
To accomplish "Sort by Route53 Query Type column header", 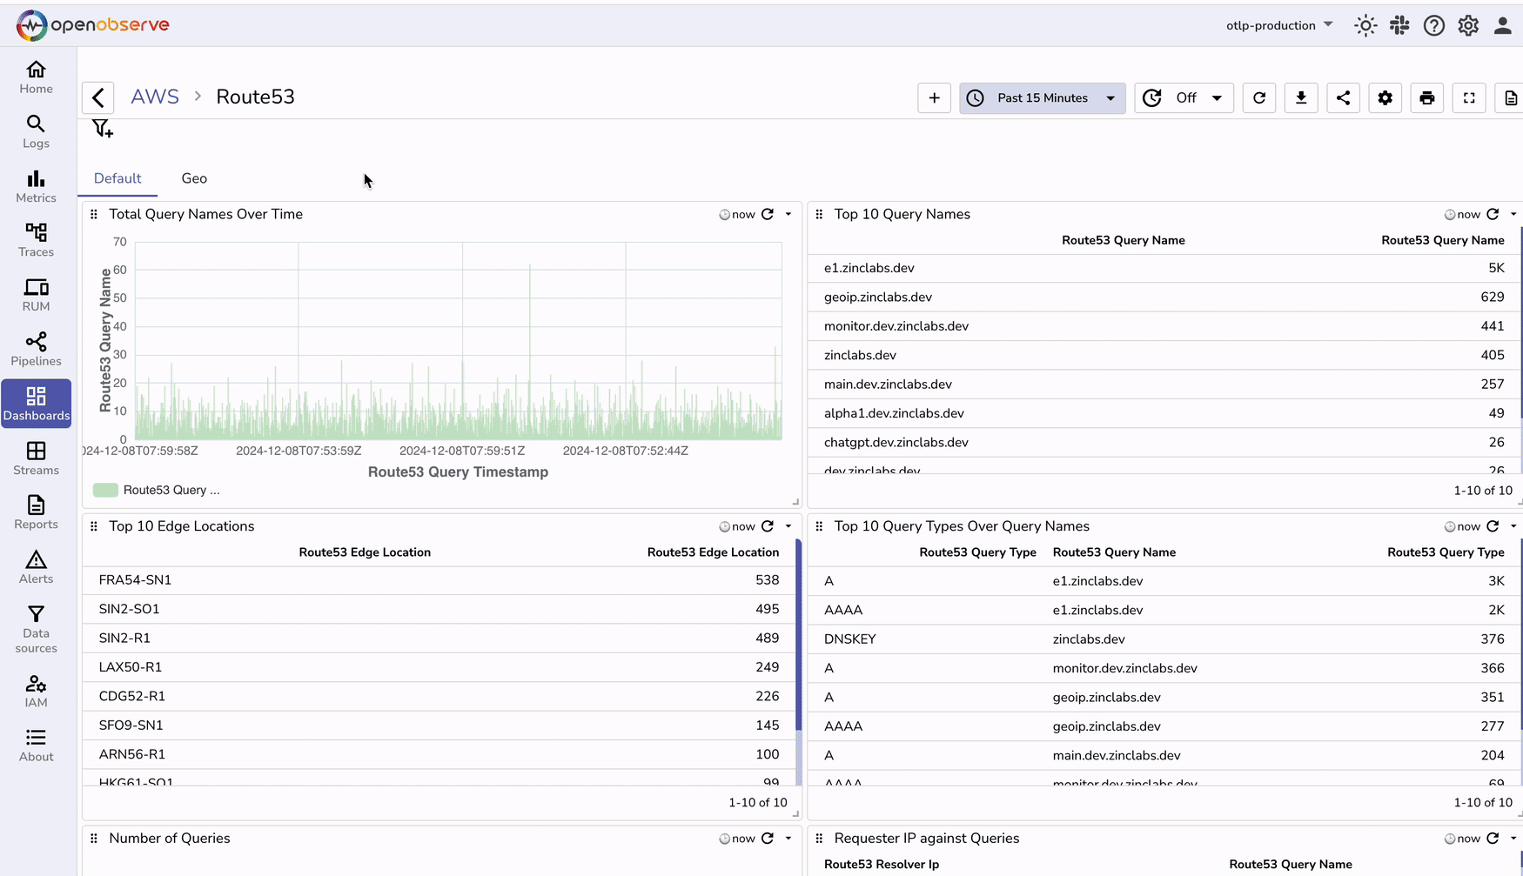I will tap(977, 552).
